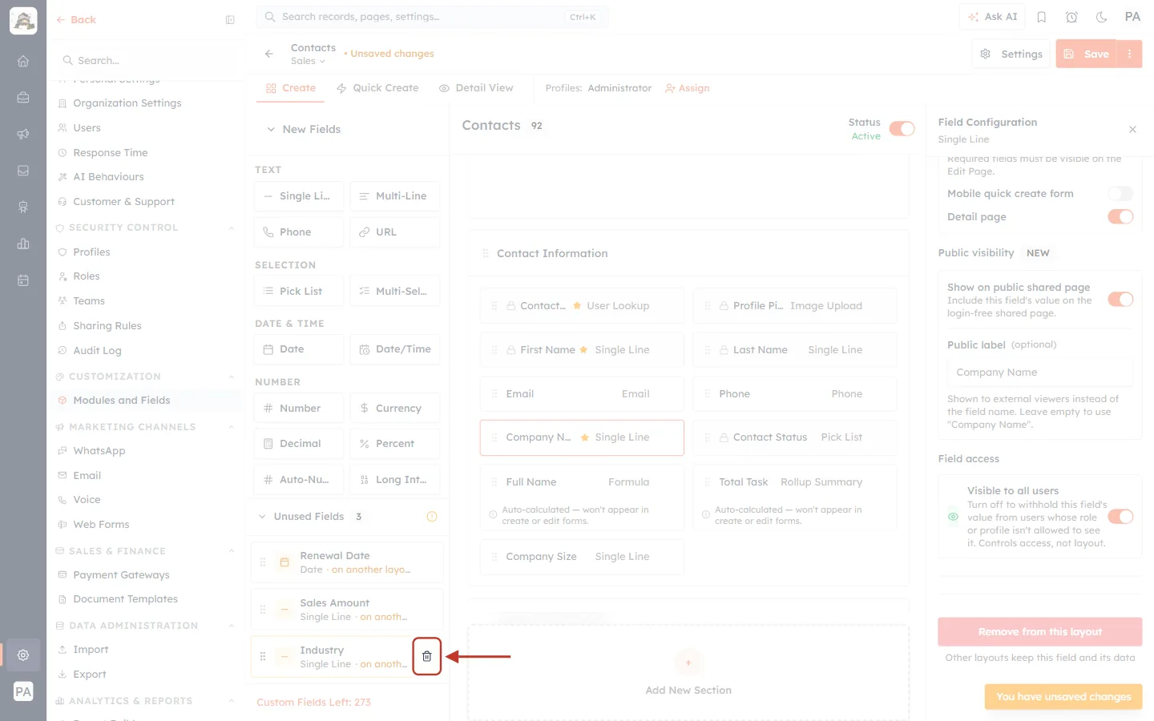Image resolution: width=1154 pixels, height=721 pixels.
Task: Open the reminders alarm clock icon
Action: (x=1071, y=17)
